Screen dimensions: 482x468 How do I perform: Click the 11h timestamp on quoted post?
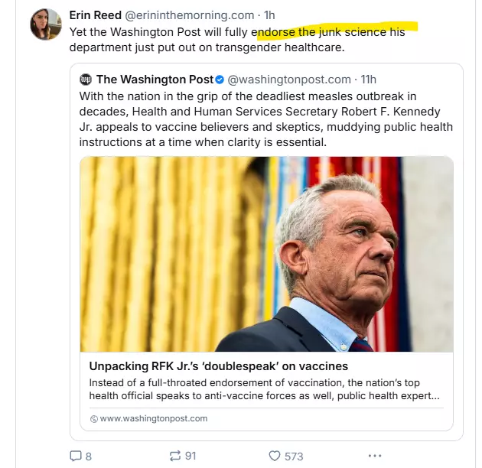pos(368,80)
